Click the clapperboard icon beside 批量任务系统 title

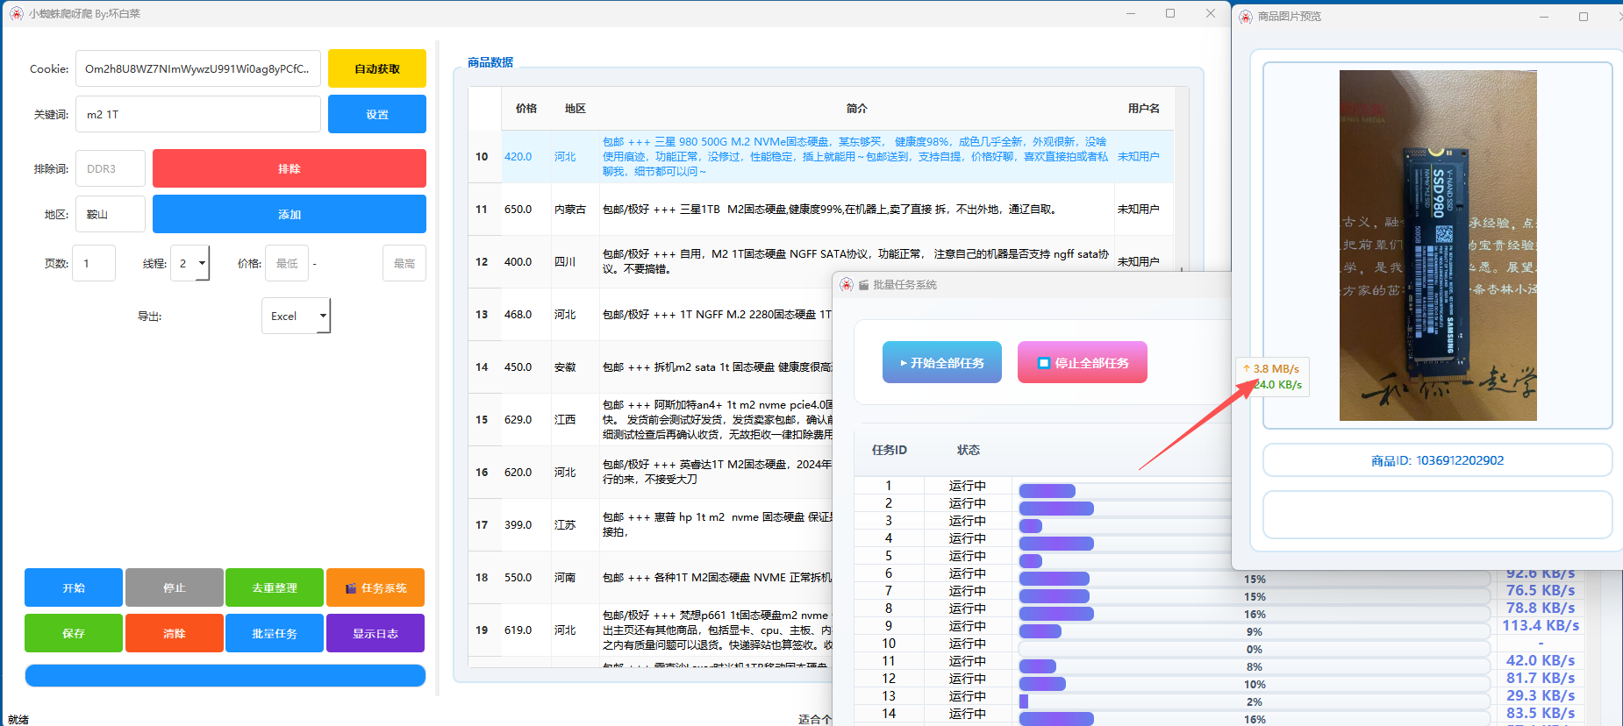click(x=863, y=285)
